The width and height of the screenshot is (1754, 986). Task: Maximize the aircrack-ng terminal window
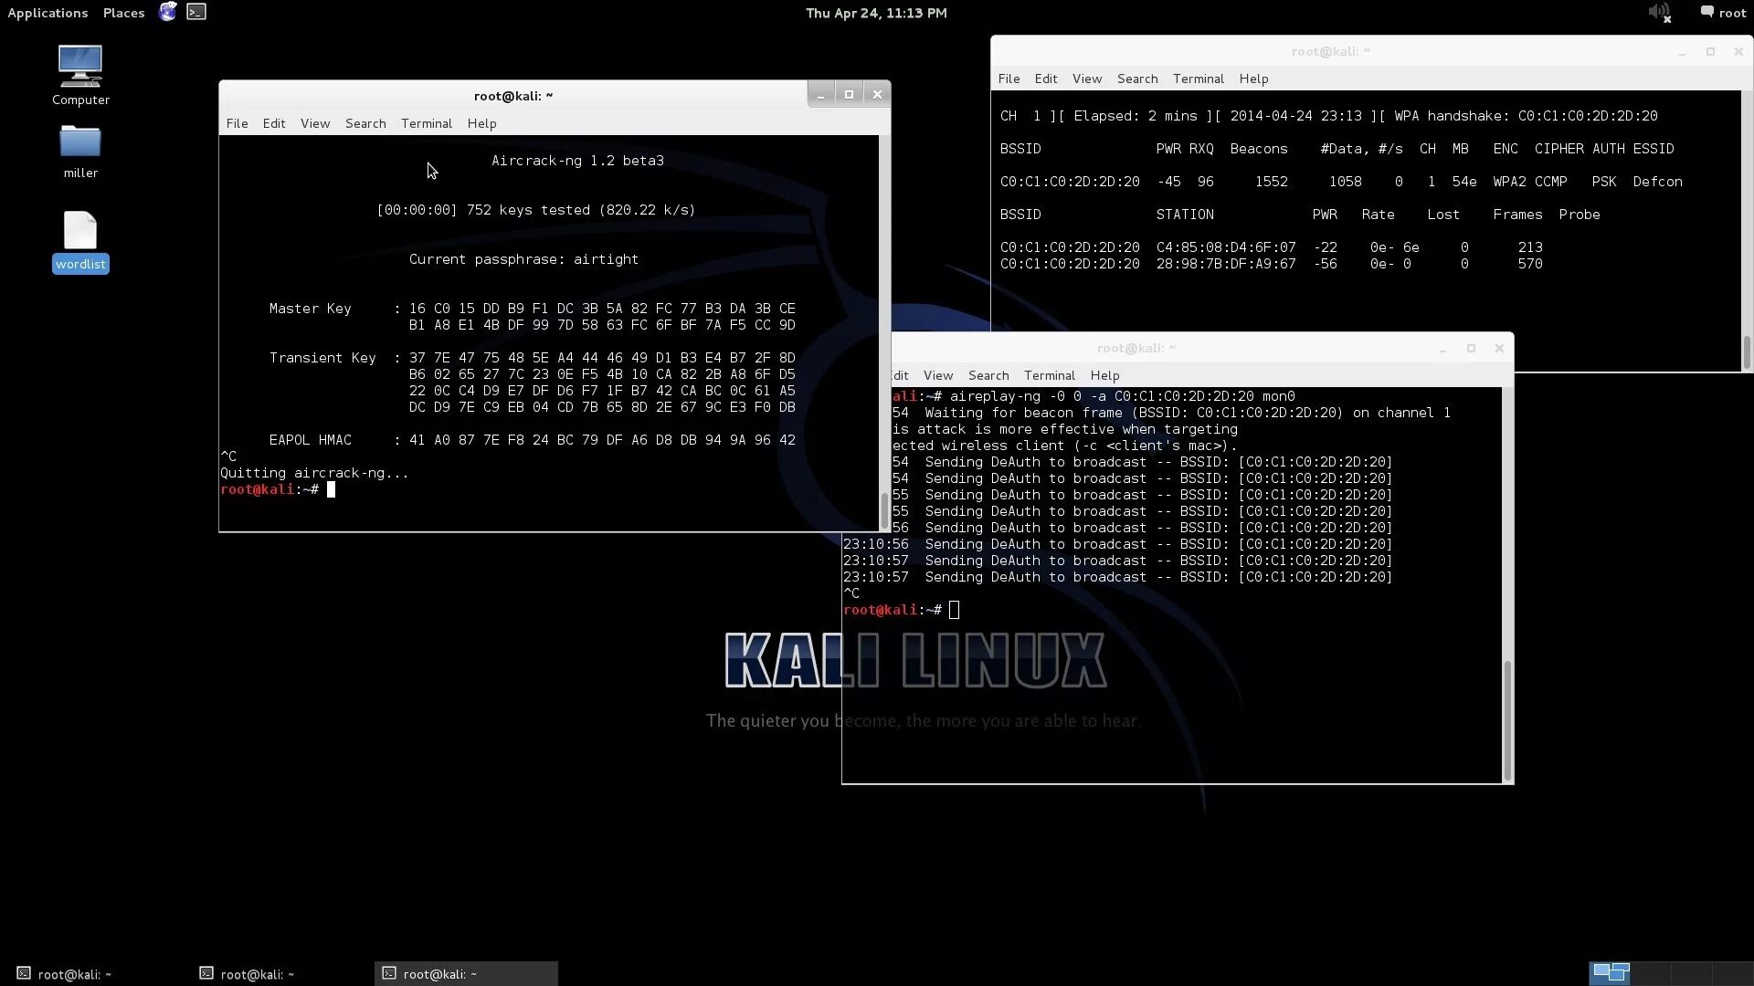(x=849, y=94)
